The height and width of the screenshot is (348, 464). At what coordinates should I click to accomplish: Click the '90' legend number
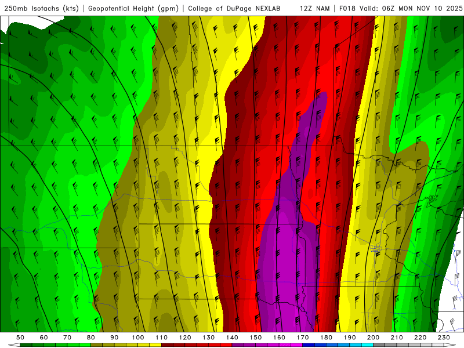pyautogui.click(x=114, y=338)
